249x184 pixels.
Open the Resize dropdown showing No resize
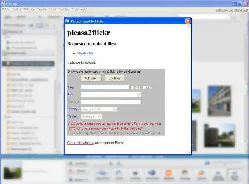91,116
